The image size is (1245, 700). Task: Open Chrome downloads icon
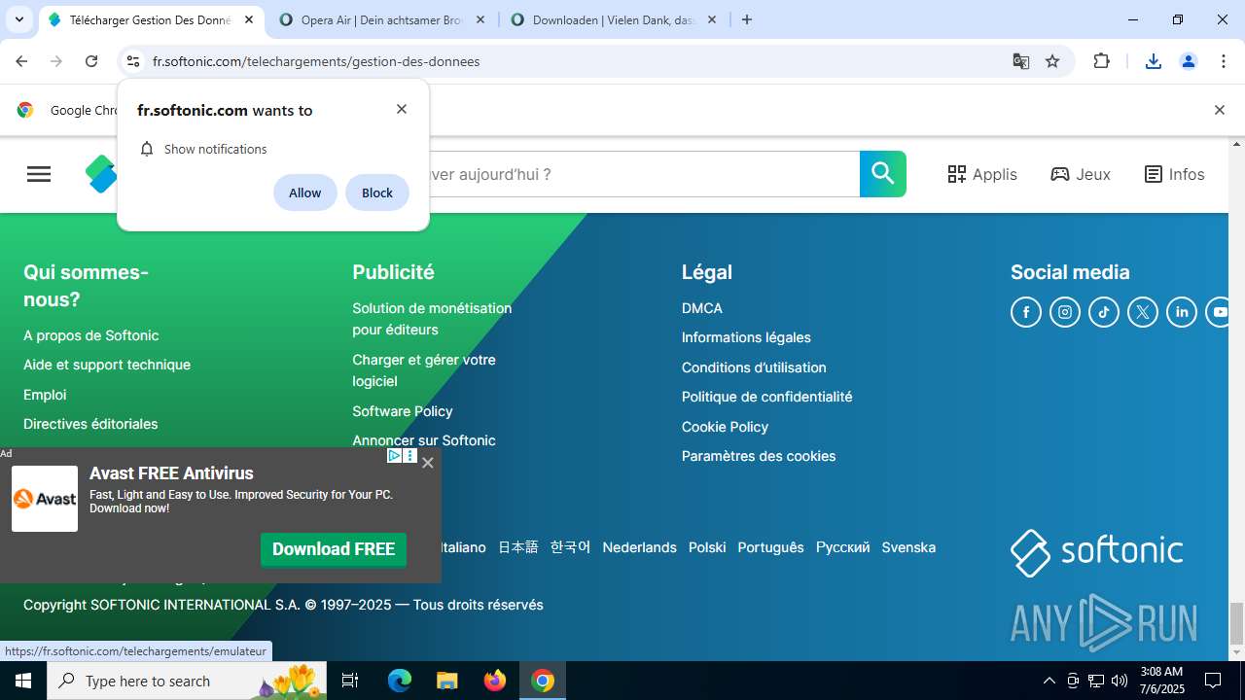1153,61
